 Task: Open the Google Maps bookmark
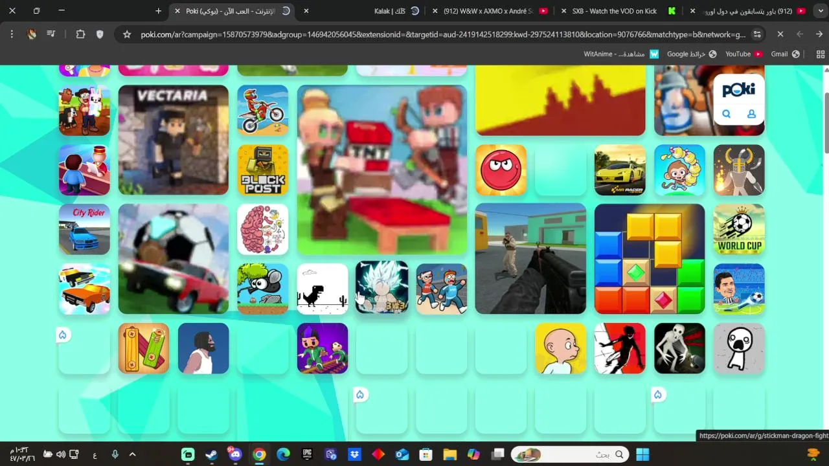click(x=692, y=54)
